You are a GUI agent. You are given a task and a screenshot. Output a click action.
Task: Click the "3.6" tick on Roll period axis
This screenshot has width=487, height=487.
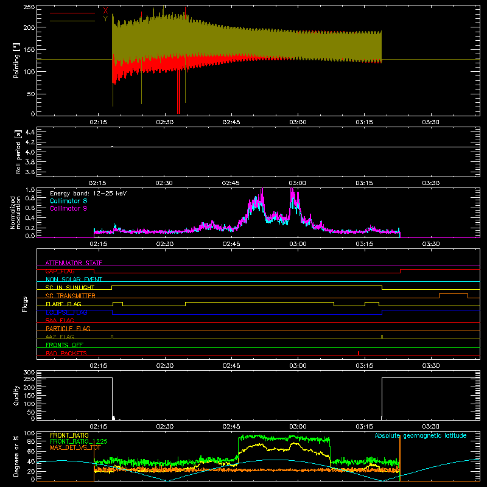(30, 172)
